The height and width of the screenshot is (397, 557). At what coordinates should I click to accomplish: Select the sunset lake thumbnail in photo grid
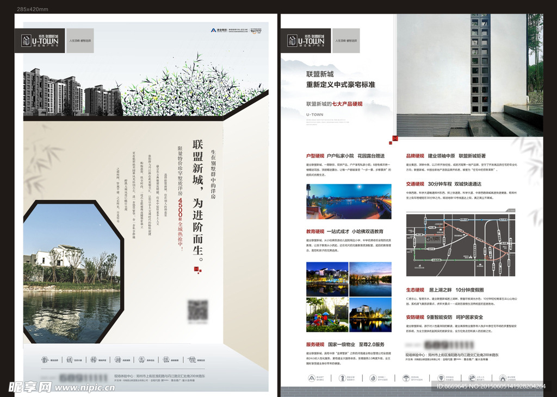pos(370,279)
